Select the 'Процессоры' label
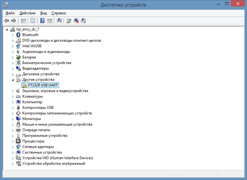Screen dimensions: 247x180 [33, 141]
